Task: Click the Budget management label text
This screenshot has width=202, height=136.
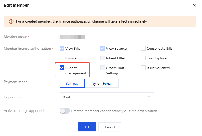Action: 75,71
